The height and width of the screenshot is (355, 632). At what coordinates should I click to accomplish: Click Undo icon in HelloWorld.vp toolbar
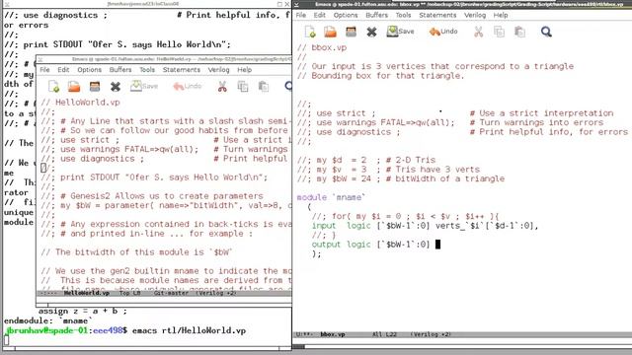pyautogui.click(x=187, y=86)
